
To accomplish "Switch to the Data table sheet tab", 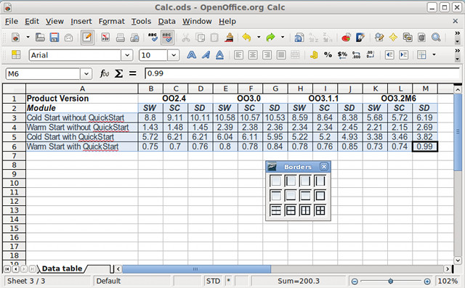I will pos(62,268).
